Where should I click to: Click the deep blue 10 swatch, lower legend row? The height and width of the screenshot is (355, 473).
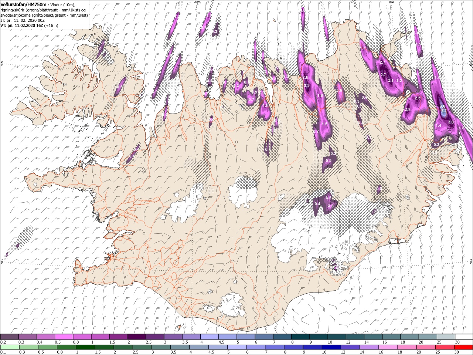pos(330,347)
